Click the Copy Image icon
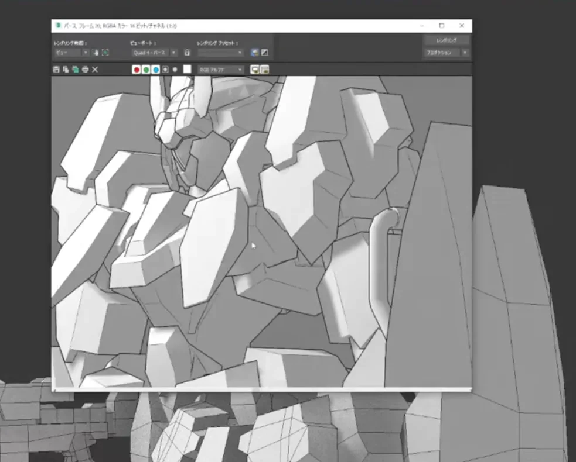576x462 pixels. tap(66, 70)
